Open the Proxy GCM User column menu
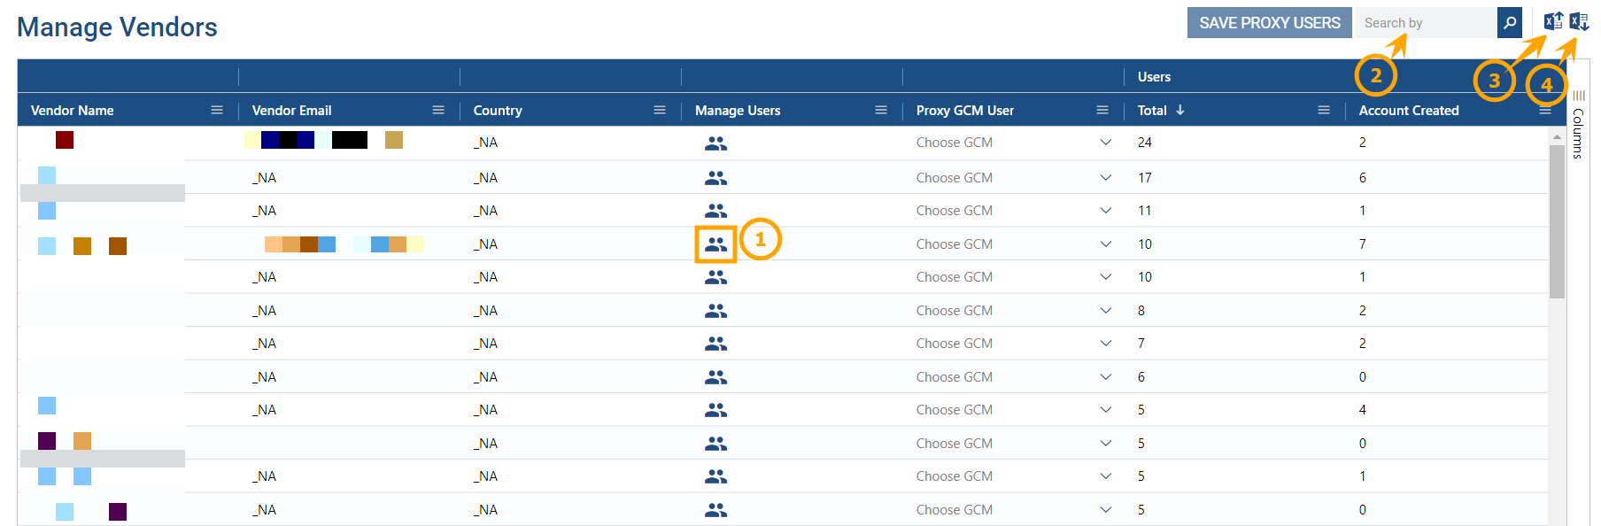The height and width of the screenshot is (526, 1601). (1102, 110)
